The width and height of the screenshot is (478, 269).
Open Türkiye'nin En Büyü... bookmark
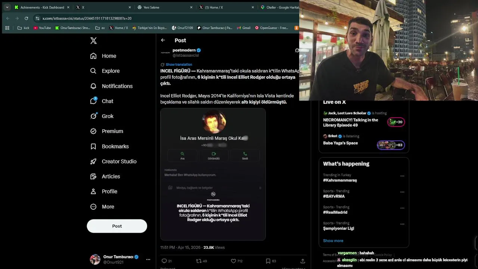pyautogui.click(x=149, y=28)
